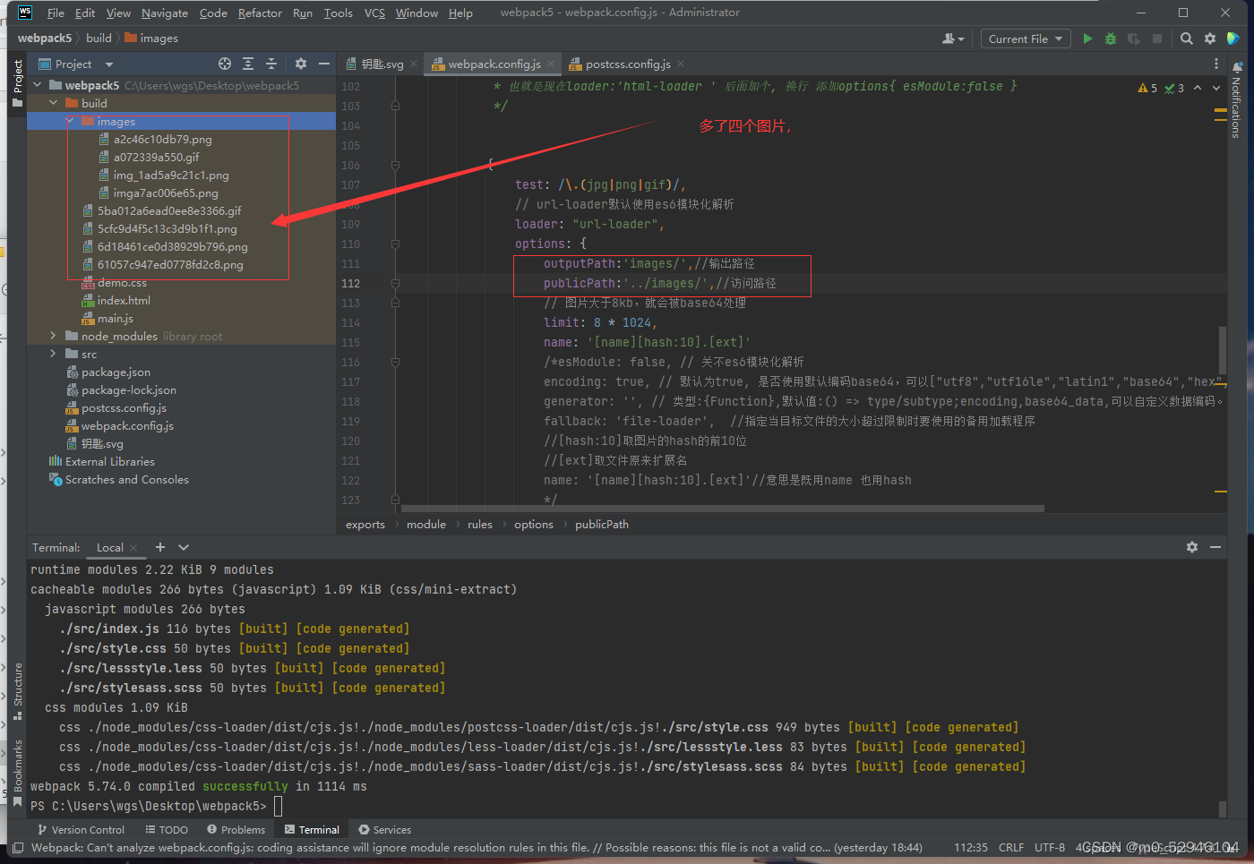Run the current file with the green play button

pos(1087,38)
